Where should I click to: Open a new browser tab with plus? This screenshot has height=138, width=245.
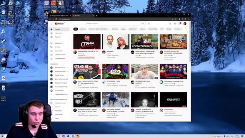97,16
